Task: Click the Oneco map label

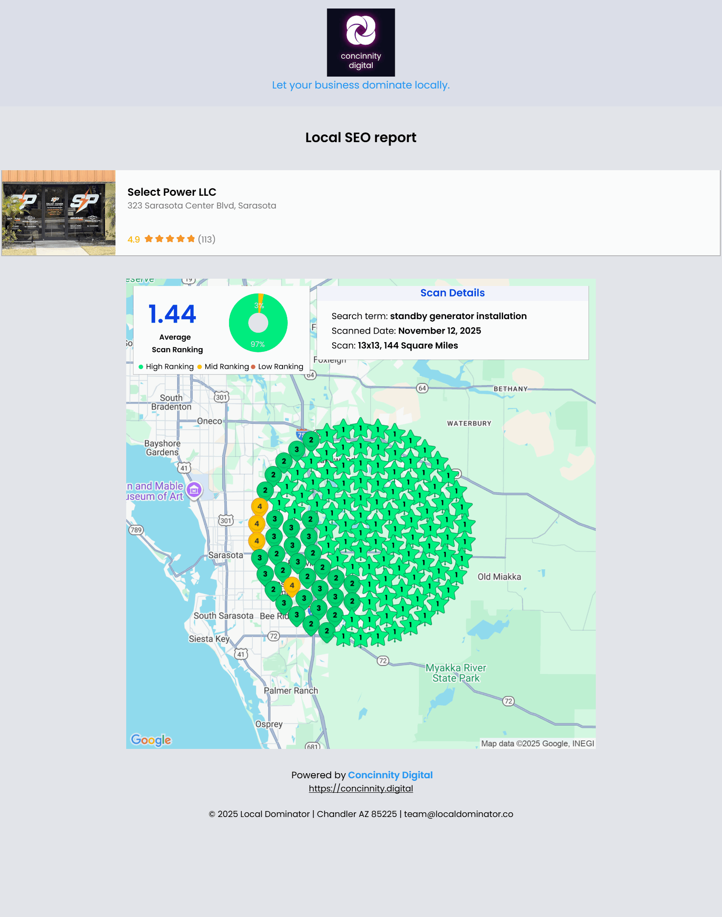Action: 210,421
